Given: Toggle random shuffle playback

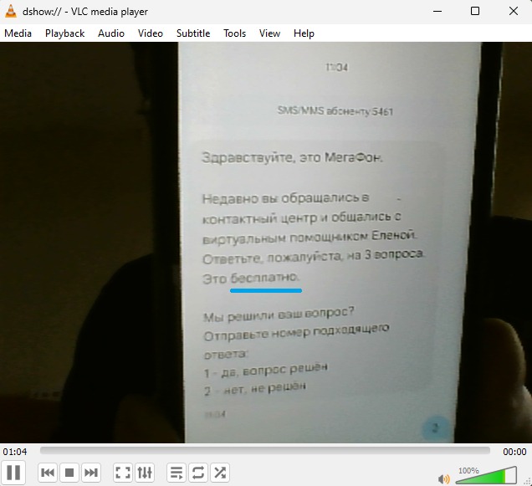Looking at the screenshot, I should tap(220, 473).
